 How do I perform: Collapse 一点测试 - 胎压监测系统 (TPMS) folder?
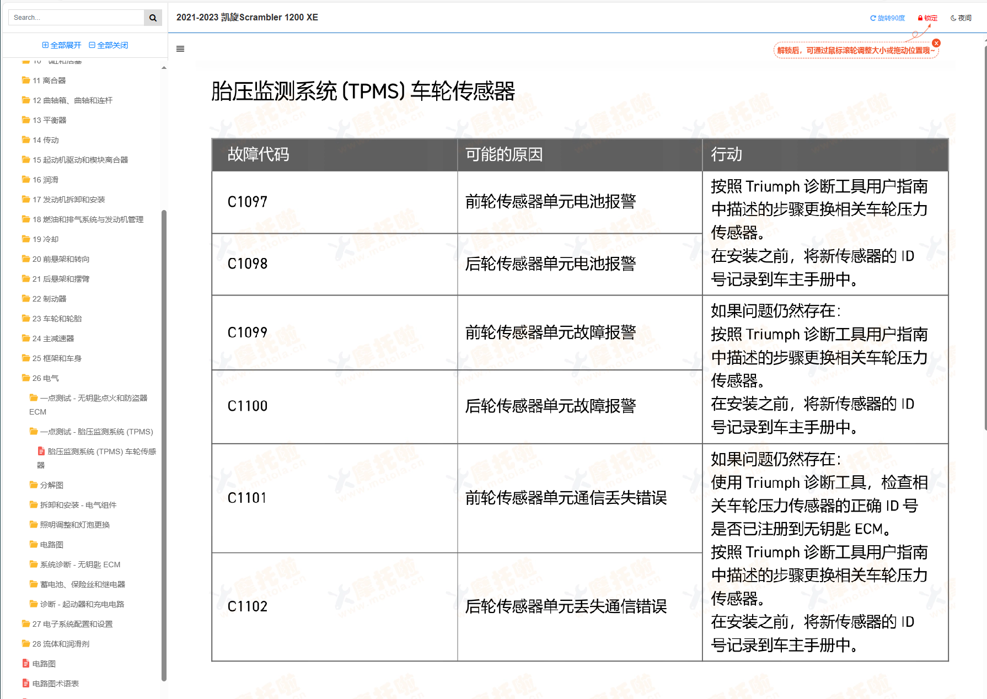[x=92, y=432]
